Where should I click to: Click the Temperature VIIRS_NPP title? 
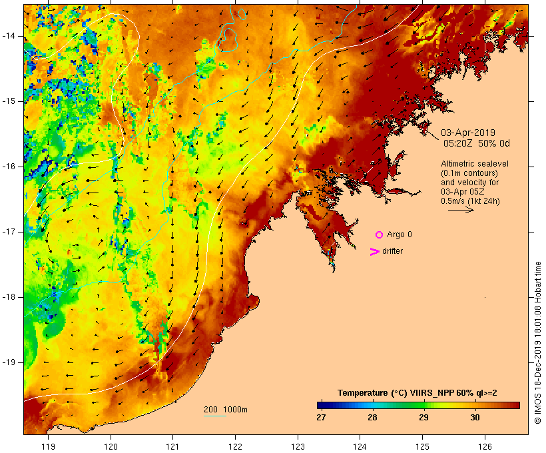pos(417,393)
